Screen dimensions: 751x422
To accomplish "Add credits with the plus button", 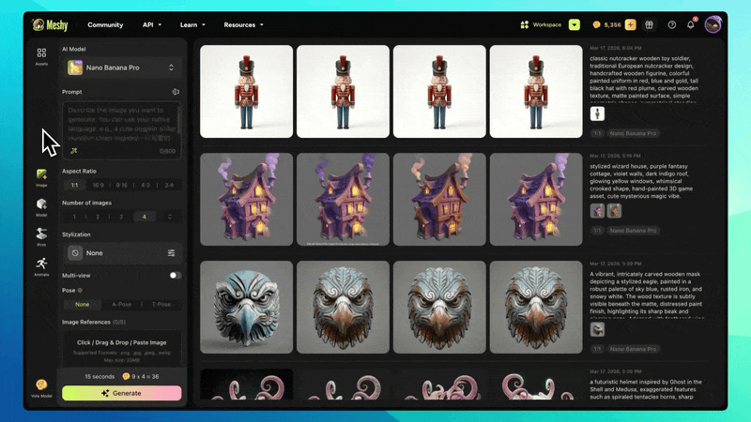I will (x=630, y=25).
